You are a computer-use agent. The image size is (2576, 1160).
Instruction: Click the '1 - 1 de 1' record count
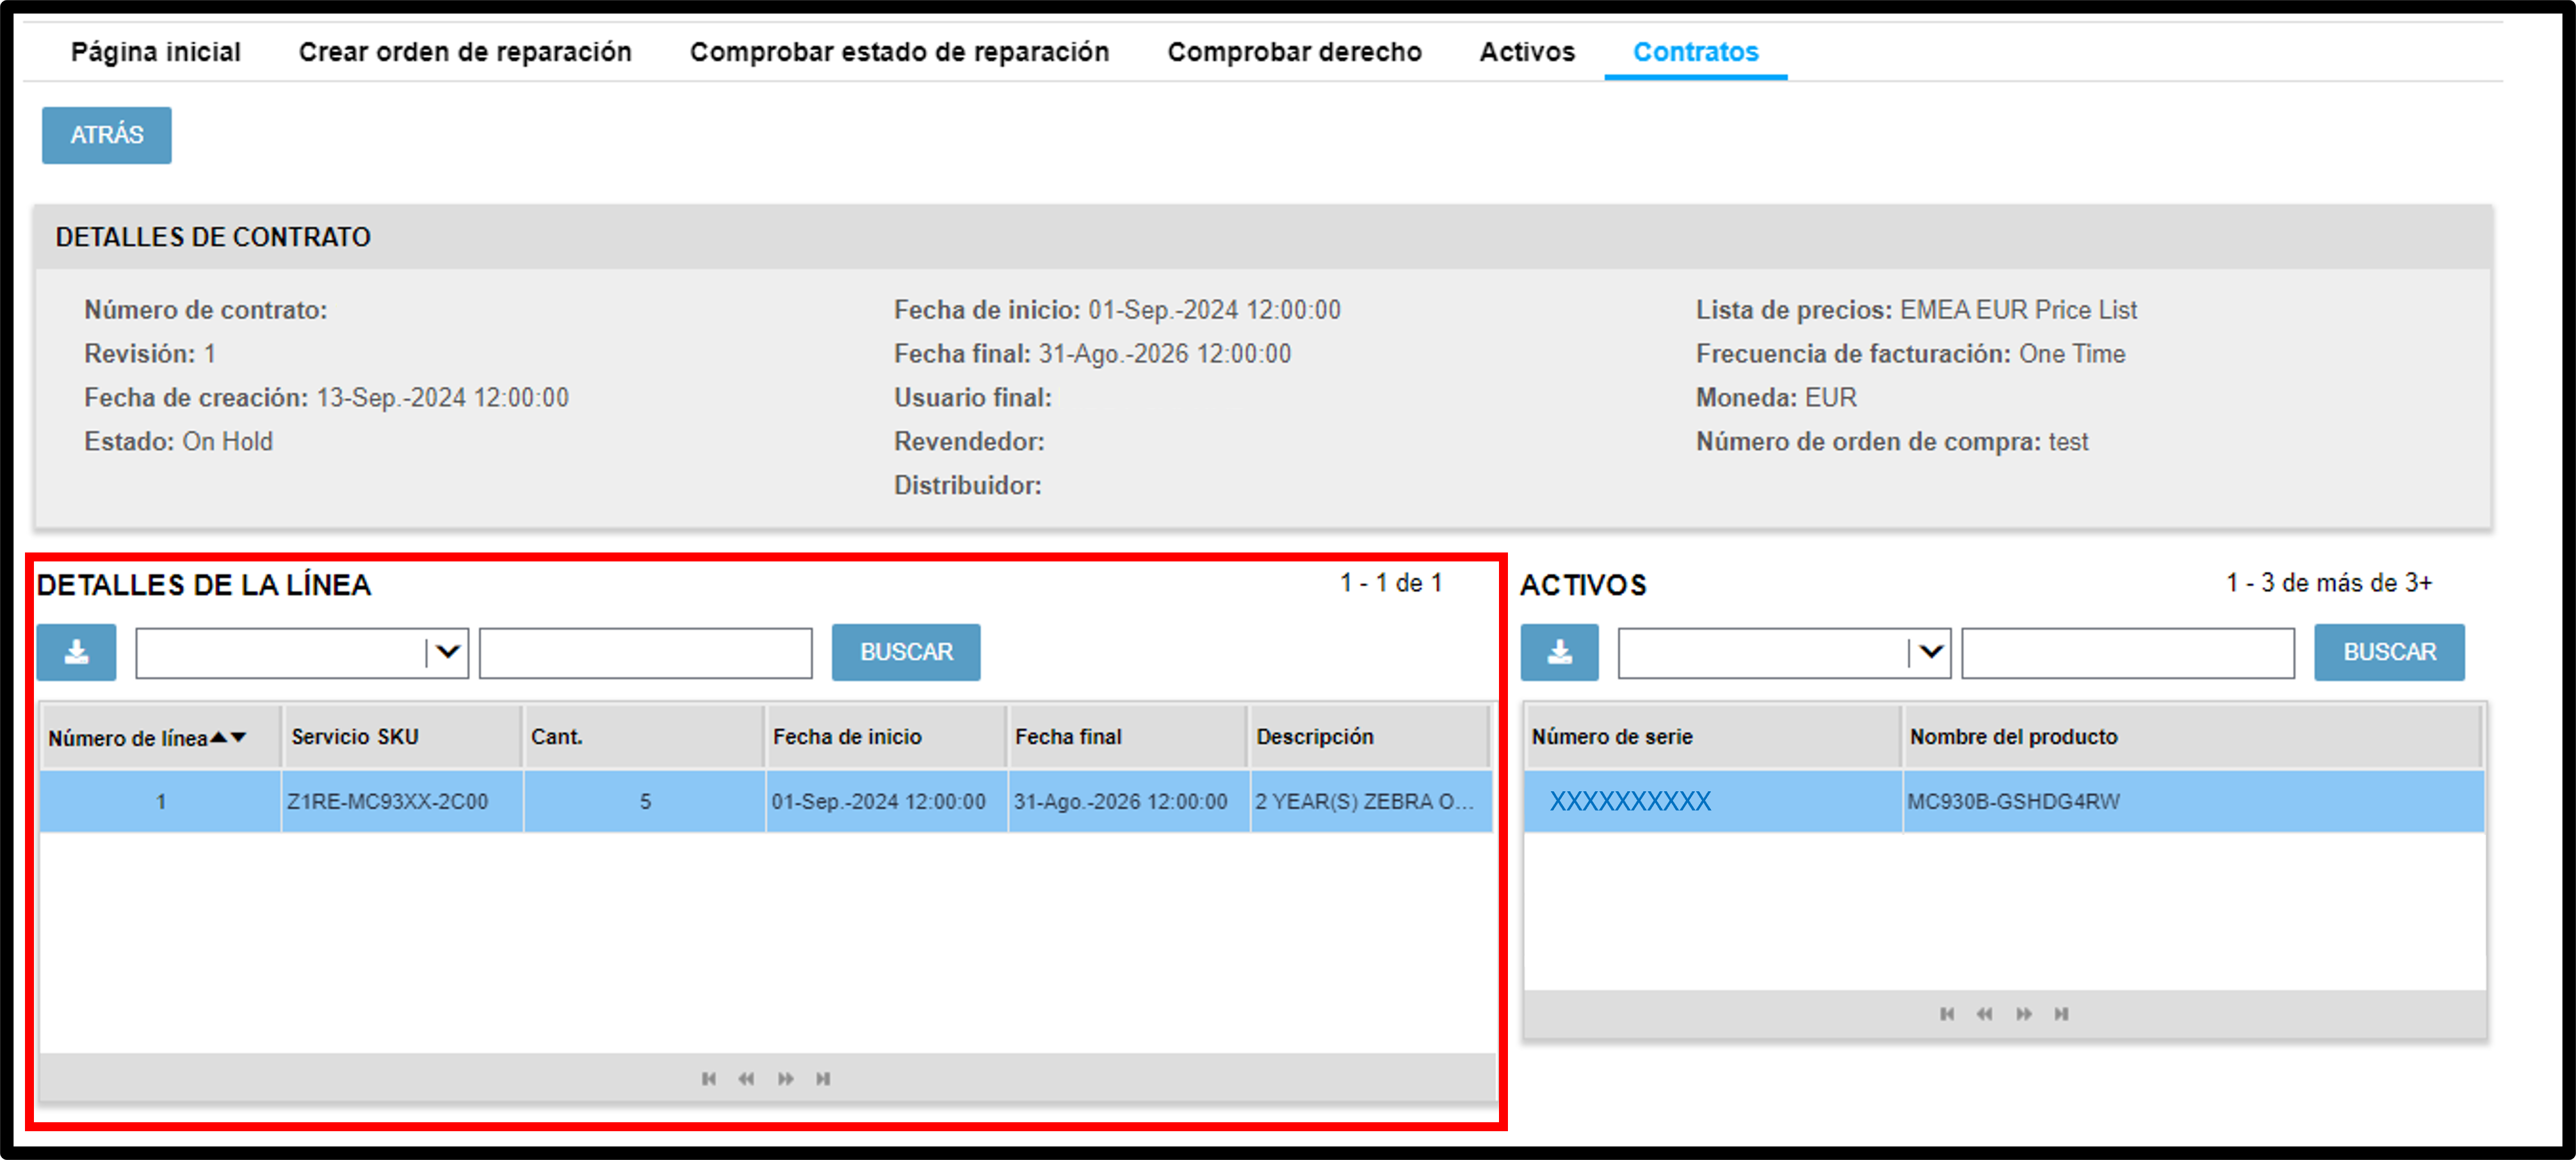tap(1391, 583)
